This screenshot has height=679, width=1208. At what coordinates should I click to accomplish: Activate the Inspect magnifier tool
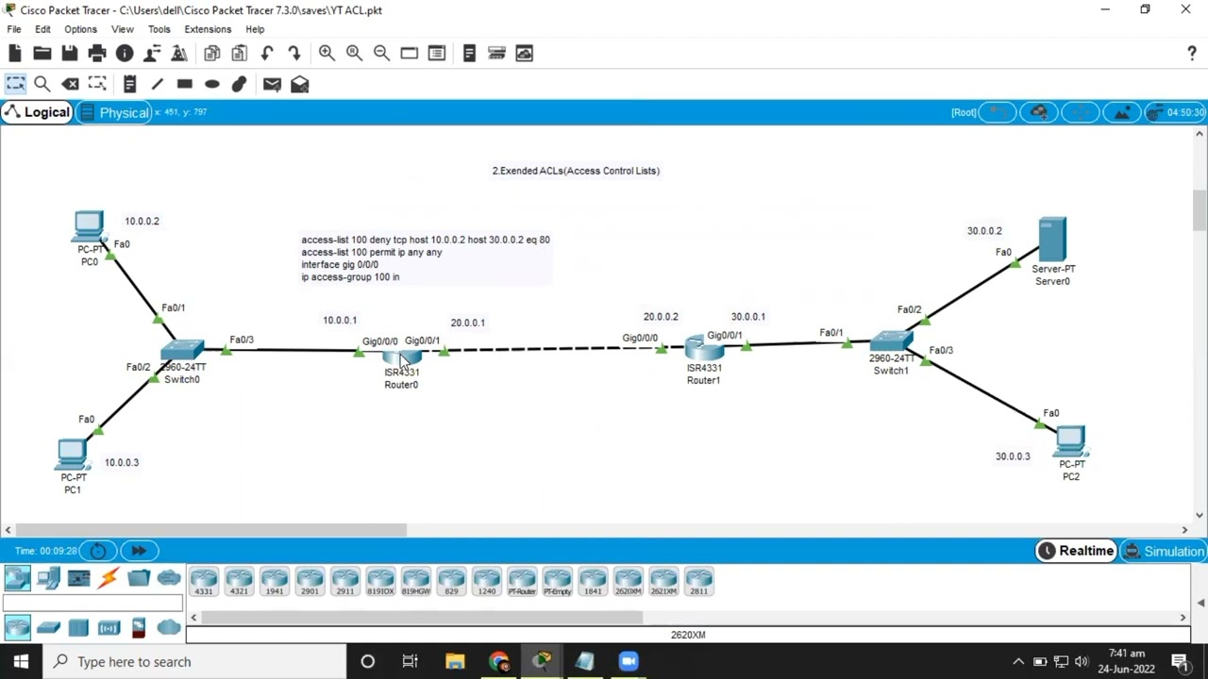42,85
